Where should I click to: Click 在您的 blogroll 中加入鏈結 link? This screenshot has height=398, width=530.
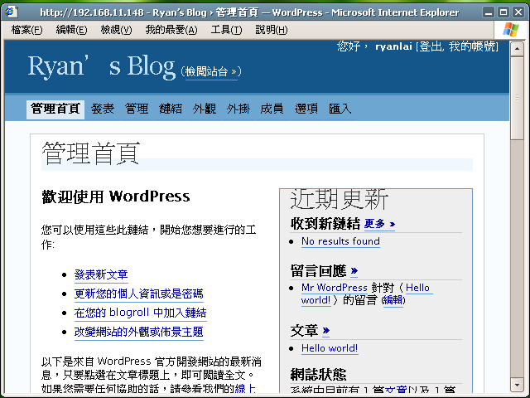(140, 313)
